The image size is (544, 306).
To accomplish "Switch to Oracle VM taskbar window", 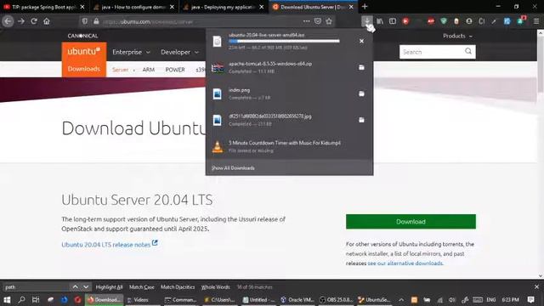I will [x=297, y=300].
